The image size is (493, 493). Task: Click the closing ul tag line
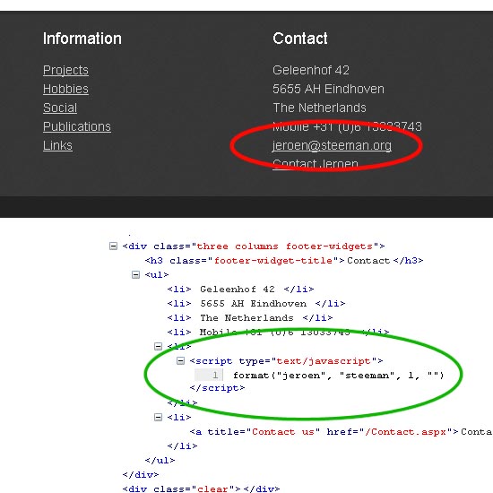coord(160,461)
